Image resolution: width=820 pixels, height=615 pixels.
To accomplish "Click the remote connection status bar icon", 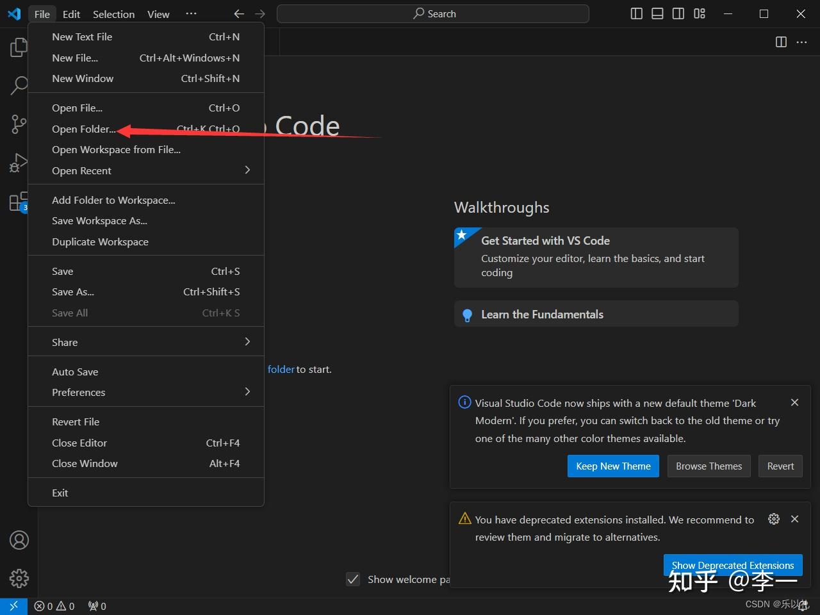I will 13,605.
